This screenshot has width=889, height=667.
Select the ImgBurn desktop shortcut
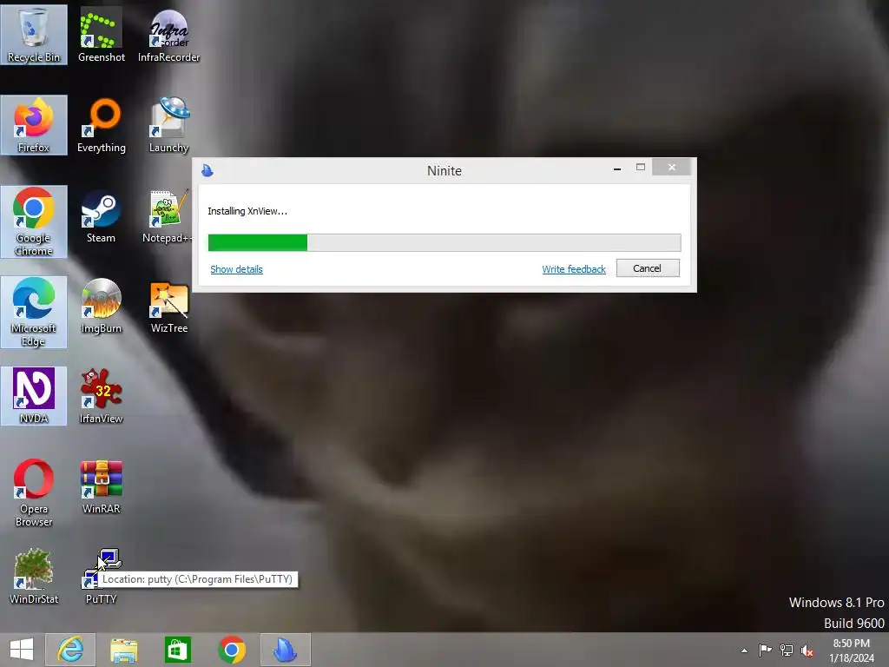[x=101, y=306]
